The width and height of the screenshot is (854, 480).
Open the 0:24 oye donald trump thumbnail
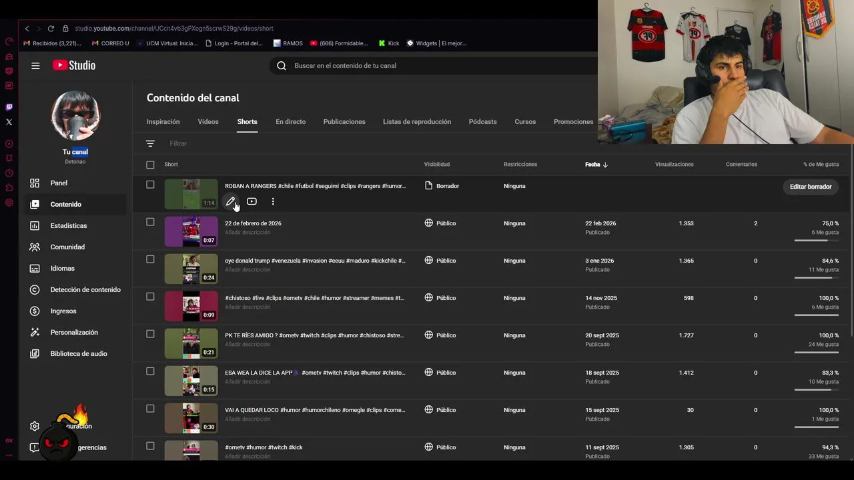(191, 269)
